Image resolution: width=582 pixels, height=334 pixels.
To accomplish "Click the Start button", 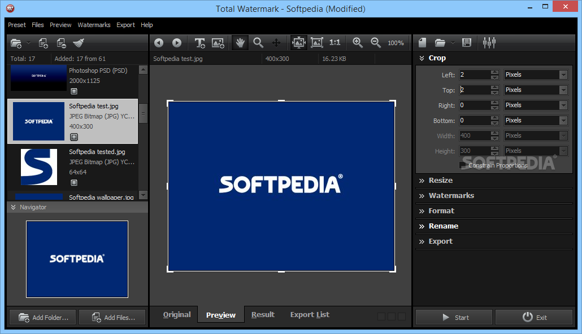I will pyautogui.click(x=454, y=317).
